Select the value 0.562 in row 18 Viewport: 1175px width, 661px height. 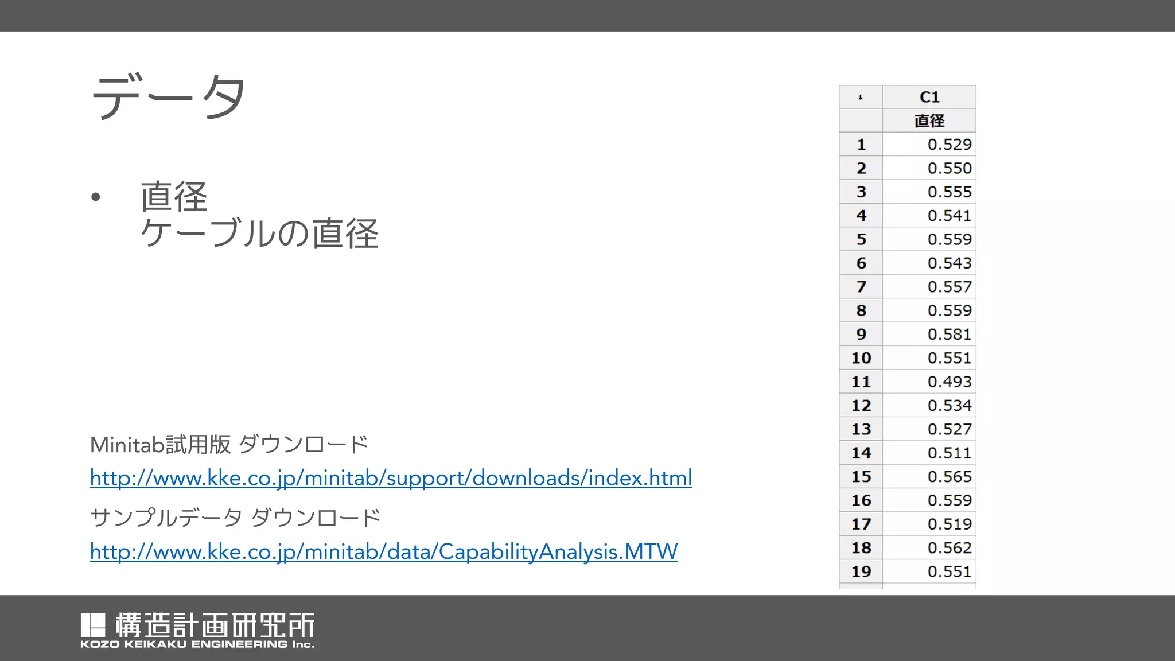[929, 547]
